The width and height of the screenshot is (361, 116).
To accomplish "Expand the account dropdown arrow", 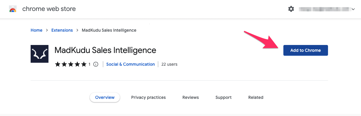I will pyautogui.click(x=353, y=9).
